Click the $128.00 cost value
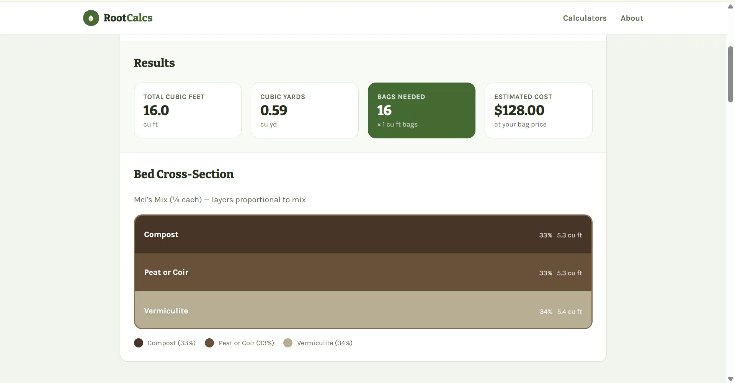 click(519, 110)
